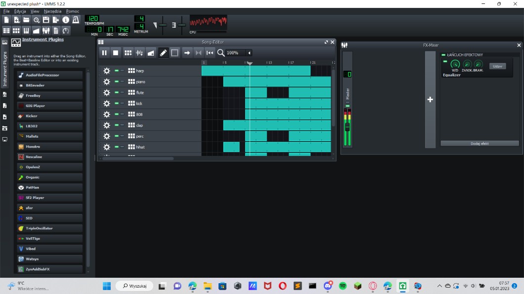Click the export project icon
This screenshot has height=294, width=524.
(x=56, y=20)
